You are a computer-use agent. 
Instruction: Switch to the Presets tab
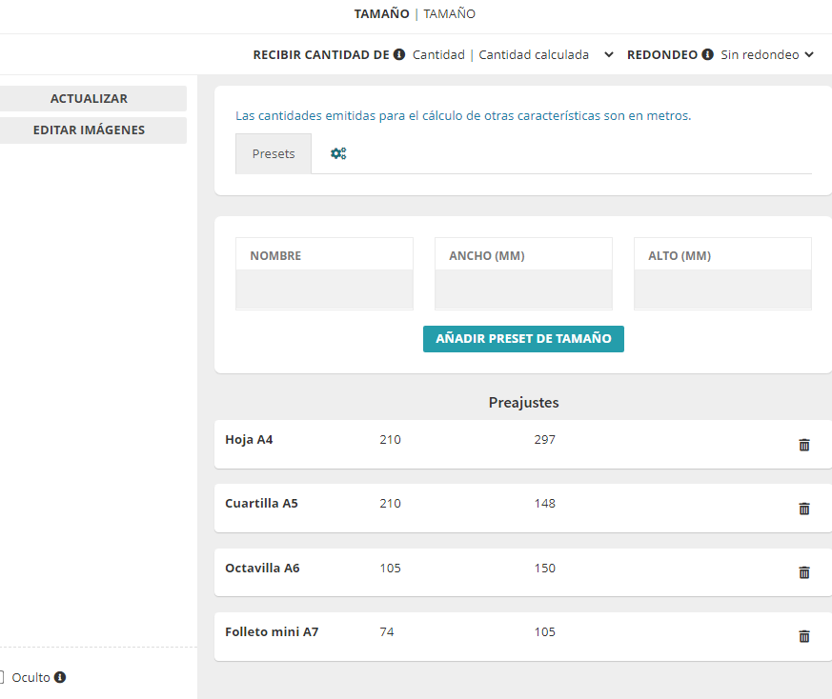[274, 153]
